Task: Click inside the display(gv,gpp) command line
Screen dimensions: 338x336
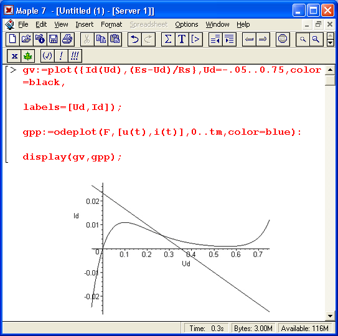Action: (x=72, y=157)
